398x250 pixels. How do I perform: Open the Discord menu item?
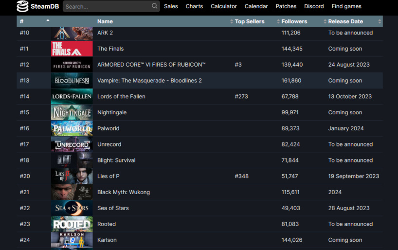pos(314,6)
